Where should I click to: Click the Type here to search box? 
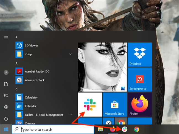coord(53,129)
